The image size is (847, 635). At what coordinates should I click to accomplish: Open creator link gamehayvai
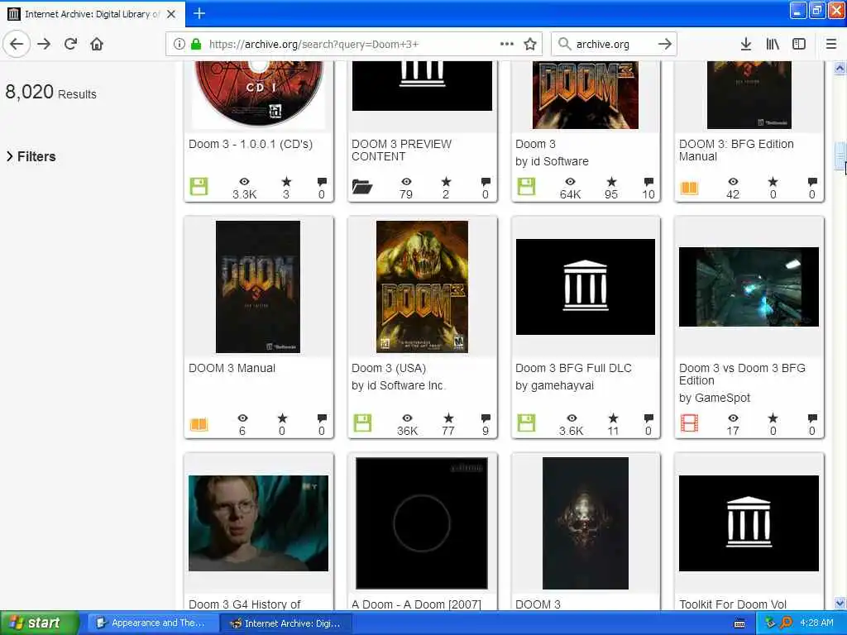562,385
